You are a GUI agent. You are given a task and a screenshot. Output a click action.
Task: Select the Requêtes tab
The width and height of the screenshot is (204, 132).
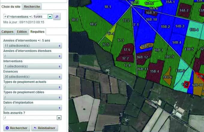[37, 31]
